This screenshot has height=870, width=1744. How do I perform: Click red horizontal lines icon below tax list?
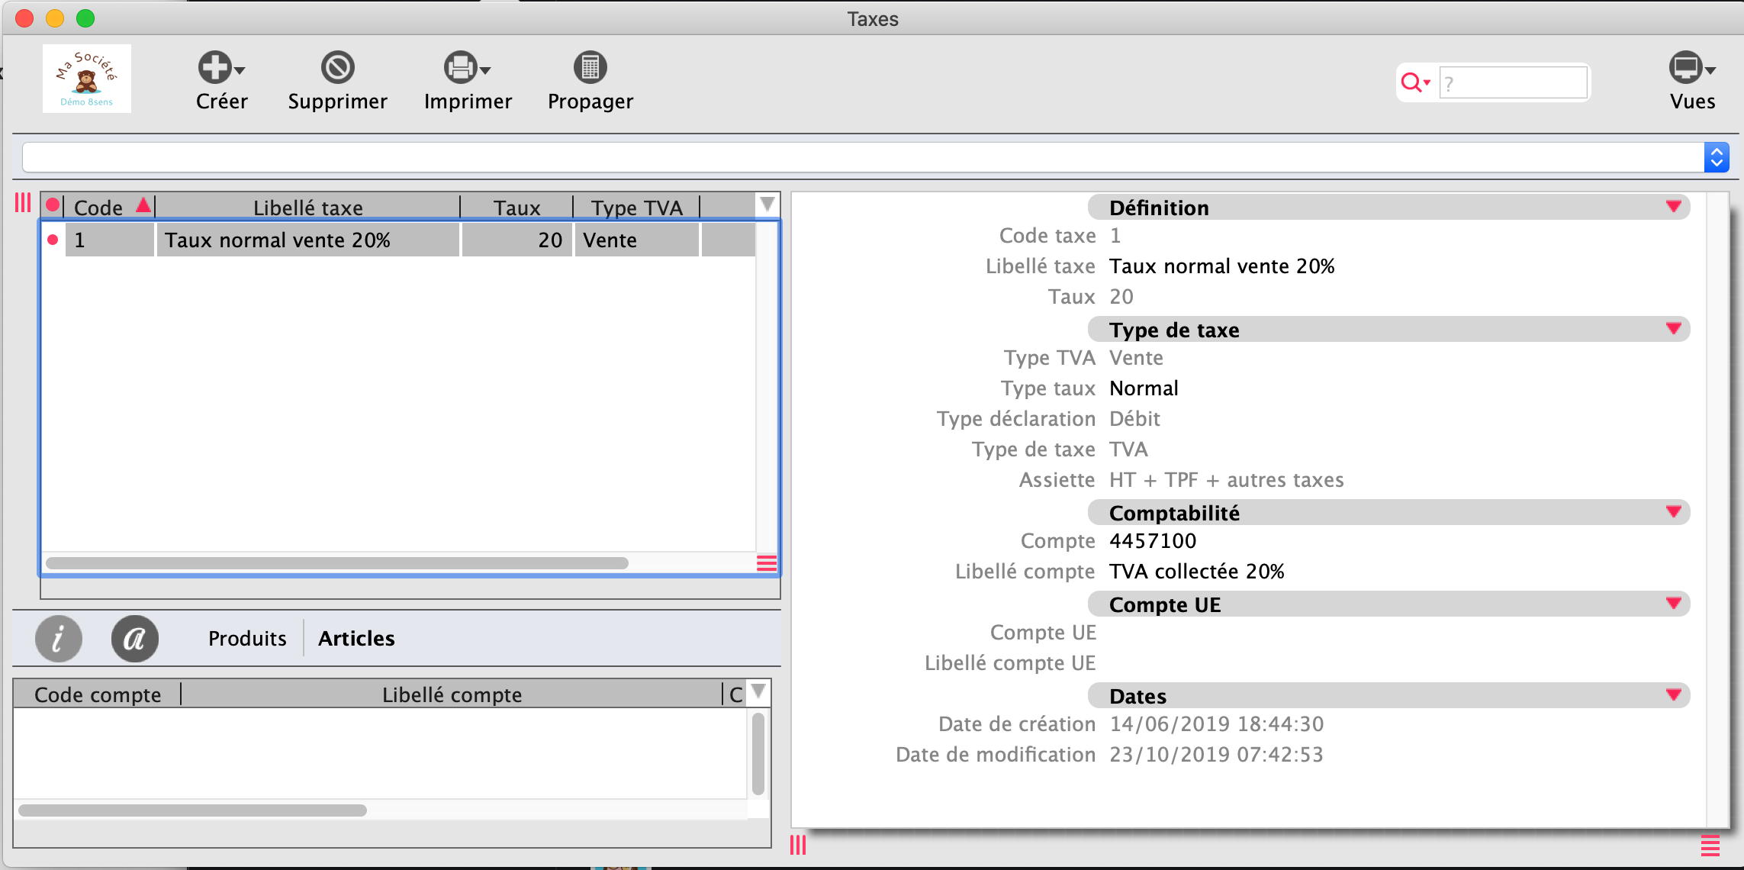[767, 563]
